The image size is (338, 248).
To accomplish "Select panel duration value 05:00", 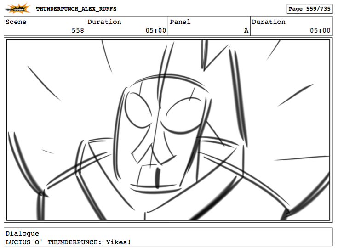I will 320,30.
